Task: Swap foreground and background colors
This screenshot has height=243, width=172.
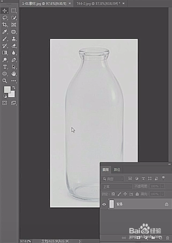Action: click(14, 87)
